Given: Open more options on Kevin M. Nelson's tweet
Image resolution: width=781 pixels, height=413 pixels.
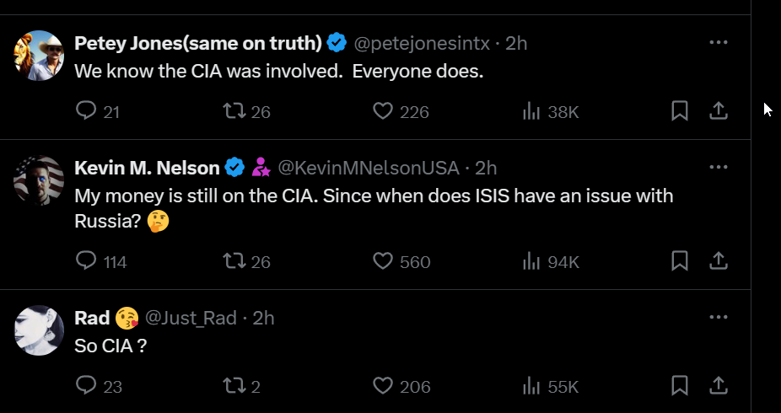Looking at the screenshot, I should click(718, 167).
